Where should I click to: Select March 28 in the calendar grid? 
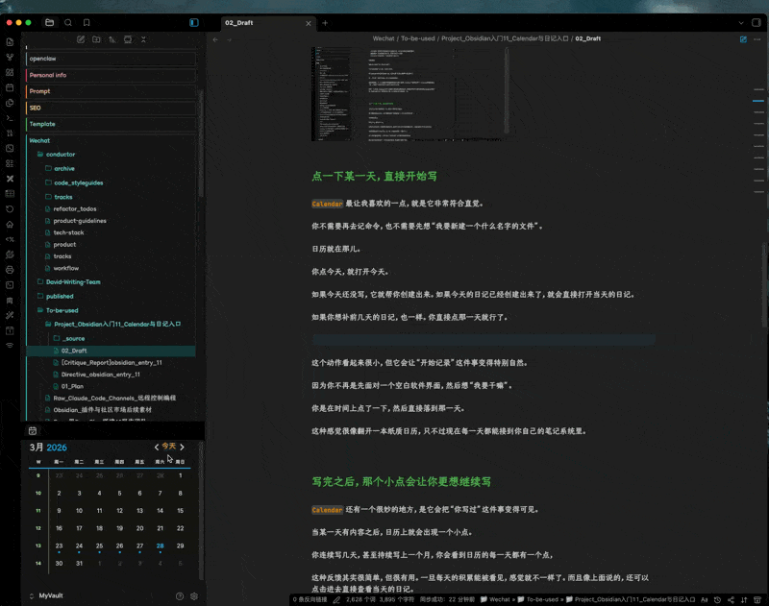tap(160, 545)
